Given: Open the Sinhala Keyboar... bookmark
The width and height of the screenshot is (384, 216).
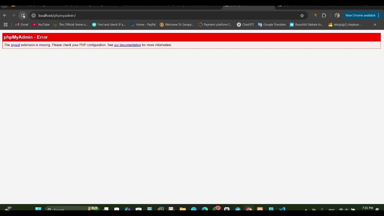Looking at the screenshot, I should tap(345, 25).
